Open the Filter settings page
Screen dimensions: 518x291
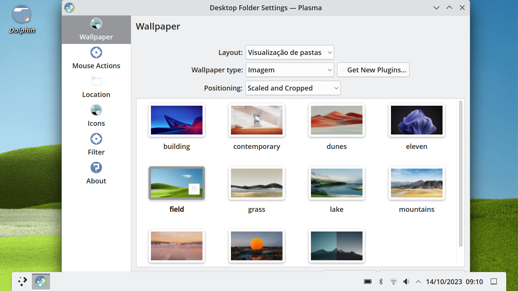[96, 144]
